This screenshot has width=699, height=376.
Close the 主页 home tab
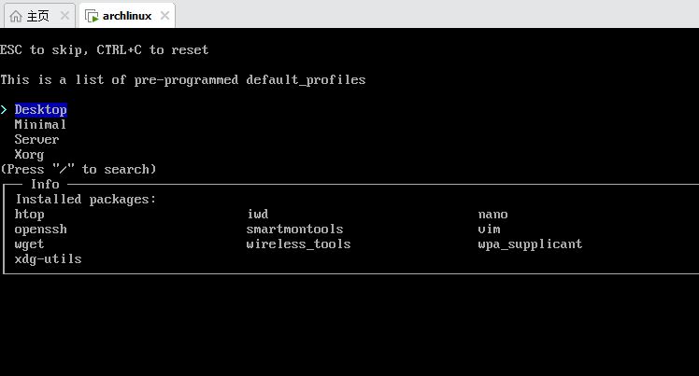click(x=64, y=16)
